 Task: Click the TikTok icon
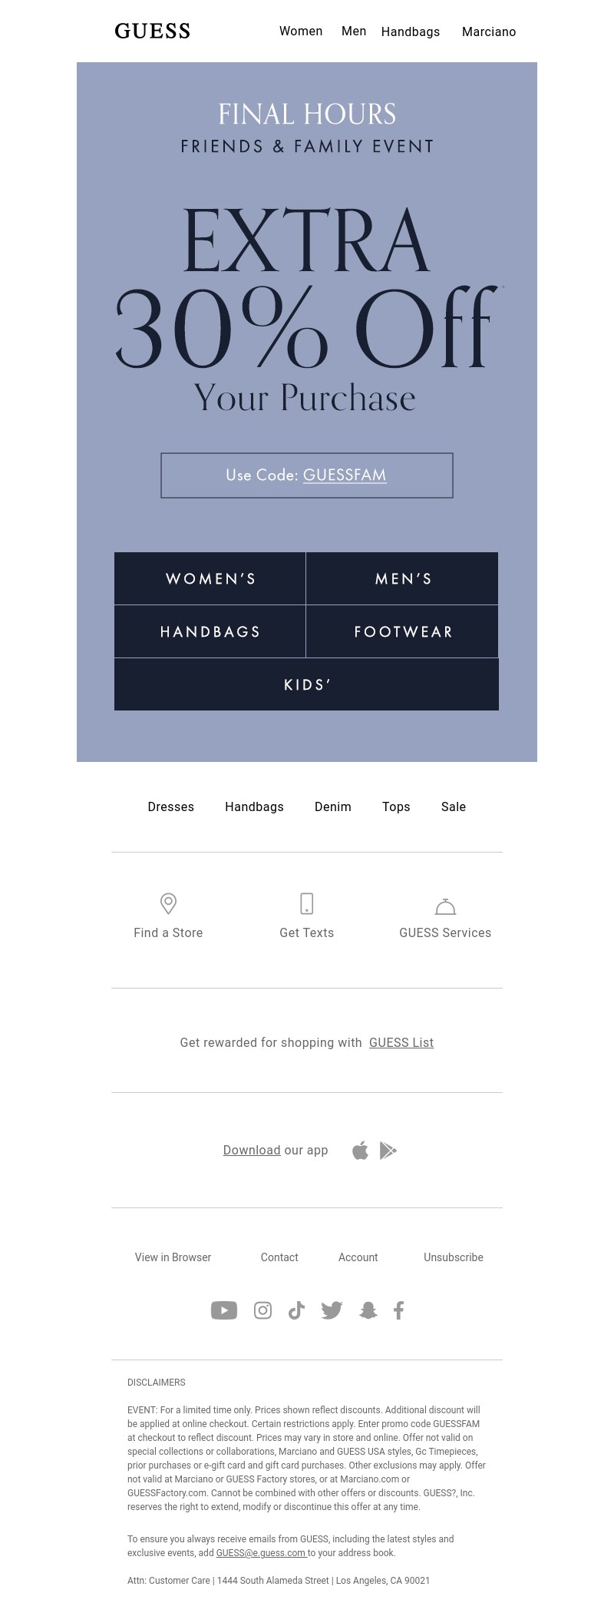click(296, 1310)
